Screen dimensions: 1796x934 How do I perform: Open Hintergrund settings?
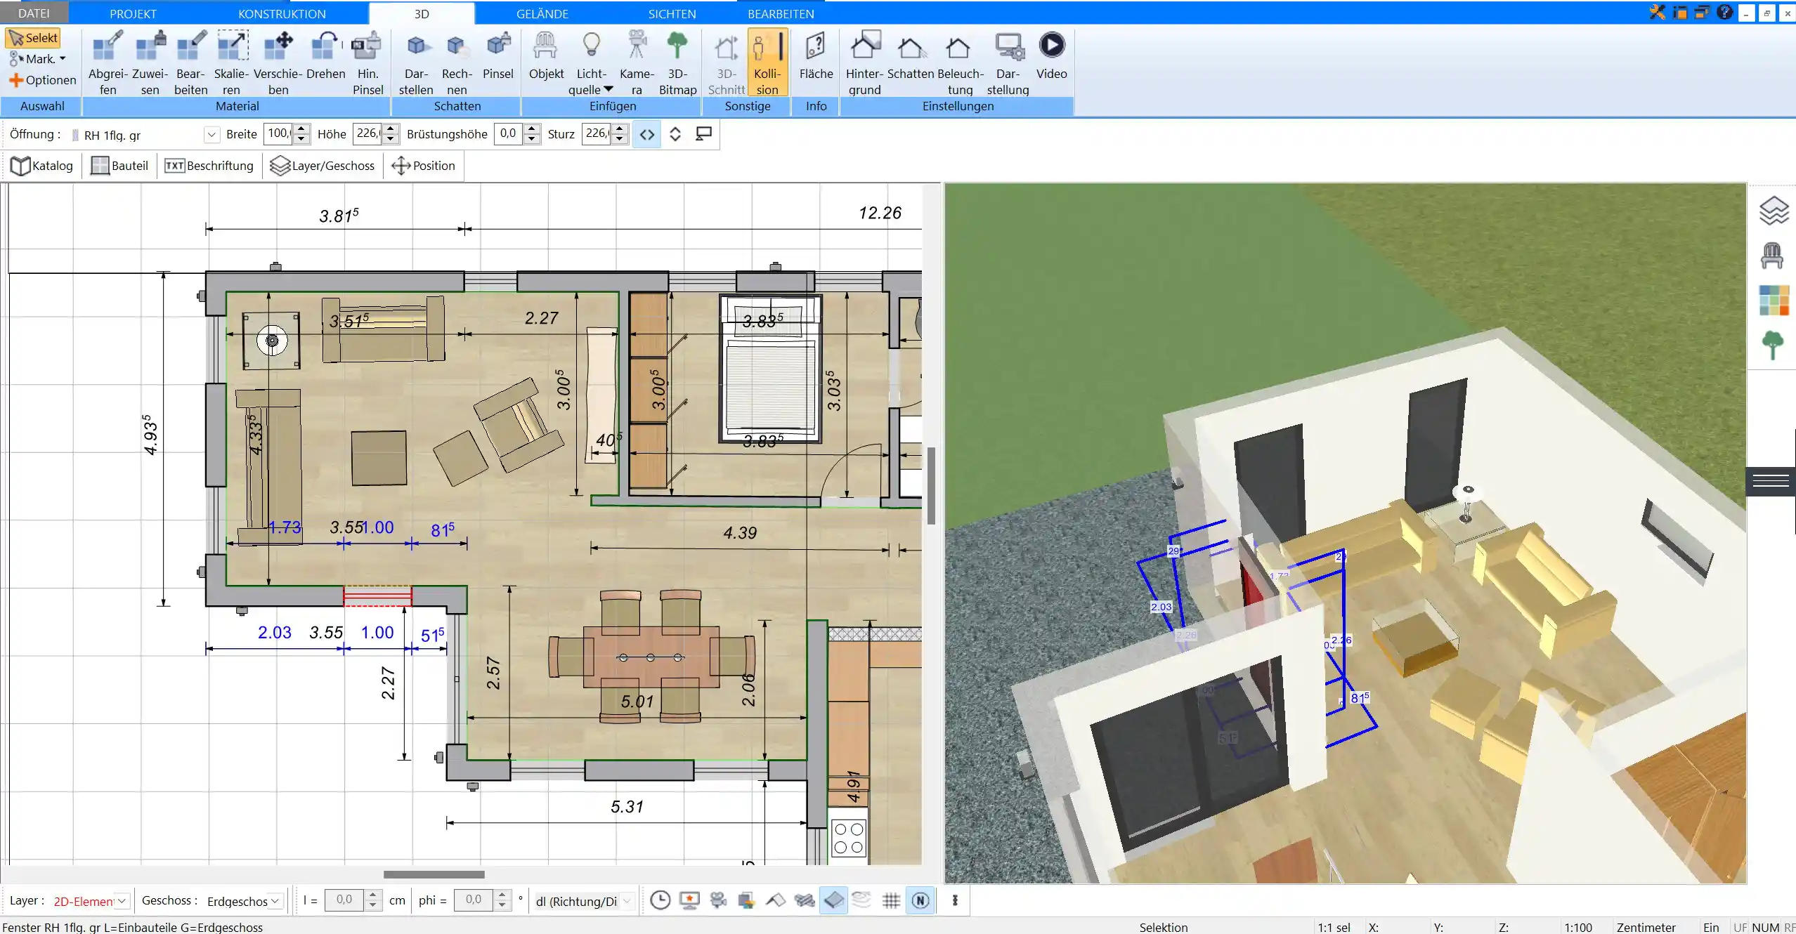click(864, 63)
